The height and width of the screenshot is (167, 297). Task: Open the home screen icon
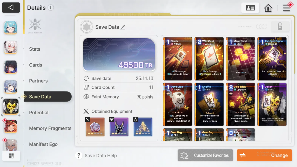pos(268,8)
